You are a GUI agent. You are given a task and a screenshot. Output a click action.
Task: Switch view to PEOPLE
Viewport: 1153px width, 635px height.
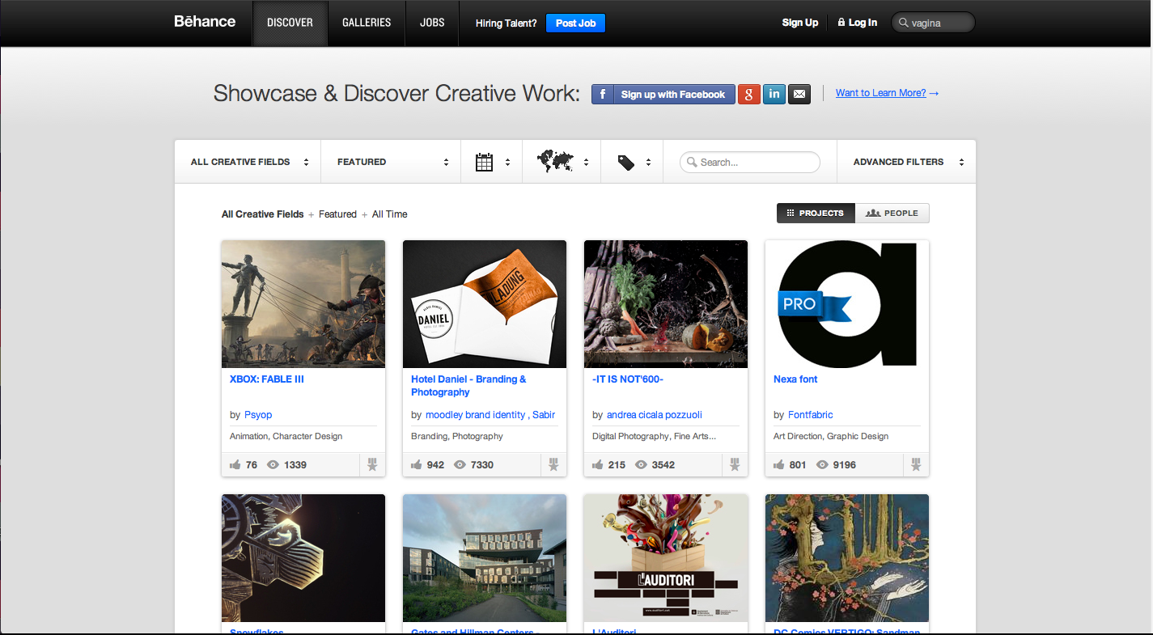[x=892, y=213]
